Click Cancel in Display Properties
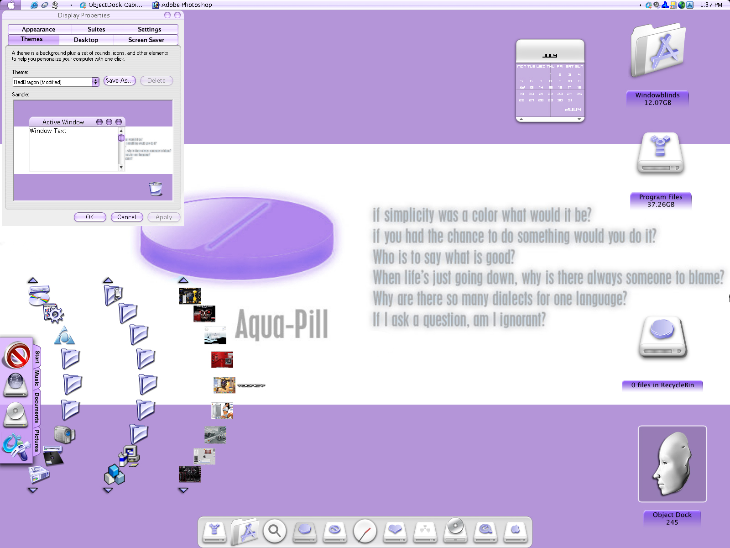Image resolution: width=730 pixels, height=548 pixels. pyautogui.click(x=127, y=217)
